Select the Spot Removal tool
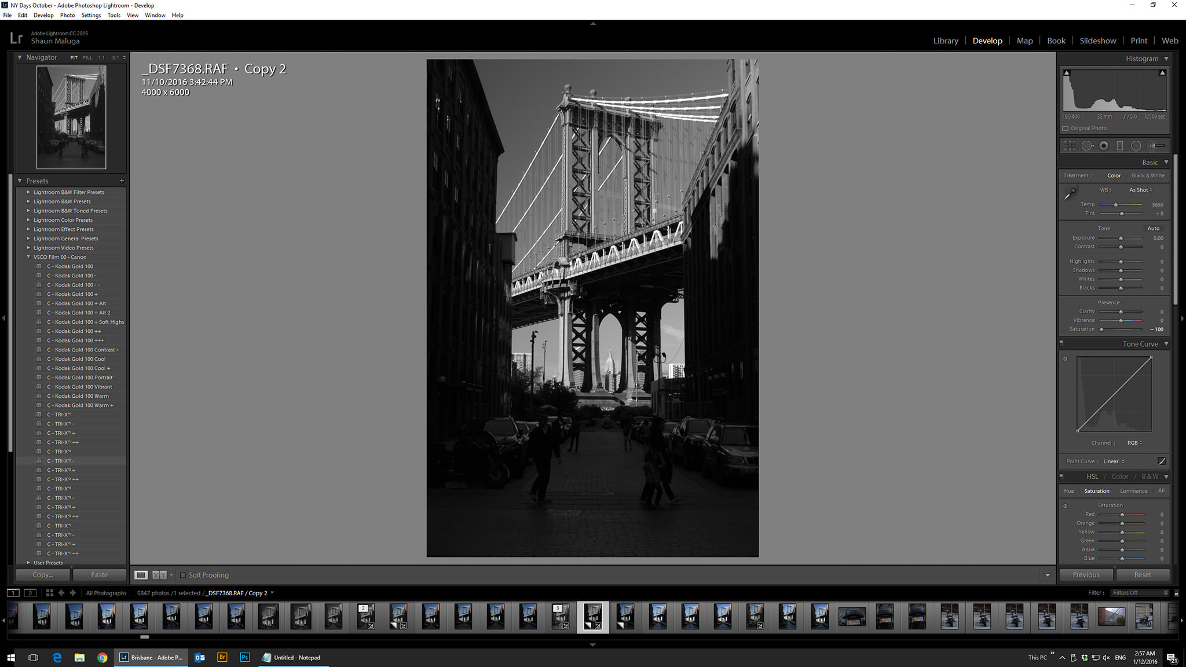 click(x=1087, y=146)
